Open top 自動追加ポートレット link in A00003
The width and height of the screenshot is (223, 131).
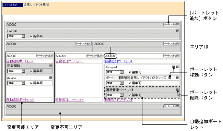(20, 61)
